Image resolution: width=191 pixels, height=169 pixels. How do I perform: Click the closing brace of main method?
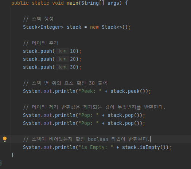click(12, 155)
